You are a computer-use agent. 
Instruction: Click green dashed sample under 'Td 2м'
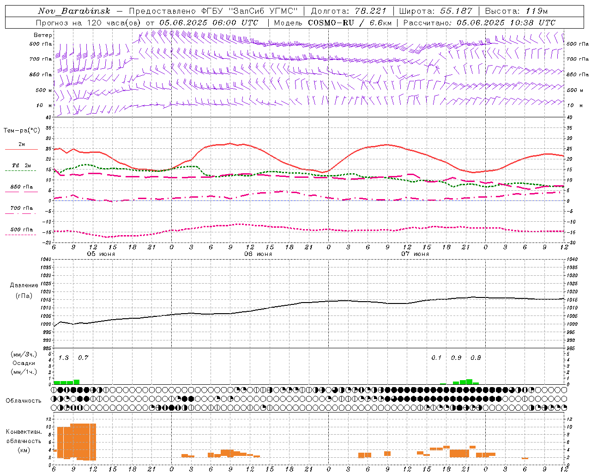[21, 170]
